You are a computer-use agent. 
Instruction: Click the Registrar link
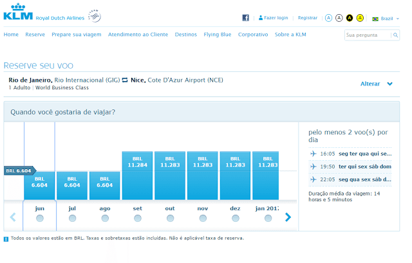tap(308, 18)
